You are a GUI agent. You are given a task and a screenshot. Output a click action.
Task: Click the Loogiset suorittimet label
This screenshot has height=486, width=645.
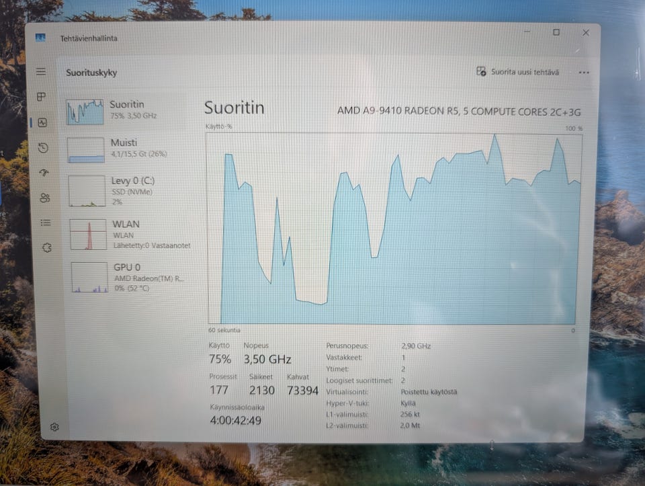[359, 380]
